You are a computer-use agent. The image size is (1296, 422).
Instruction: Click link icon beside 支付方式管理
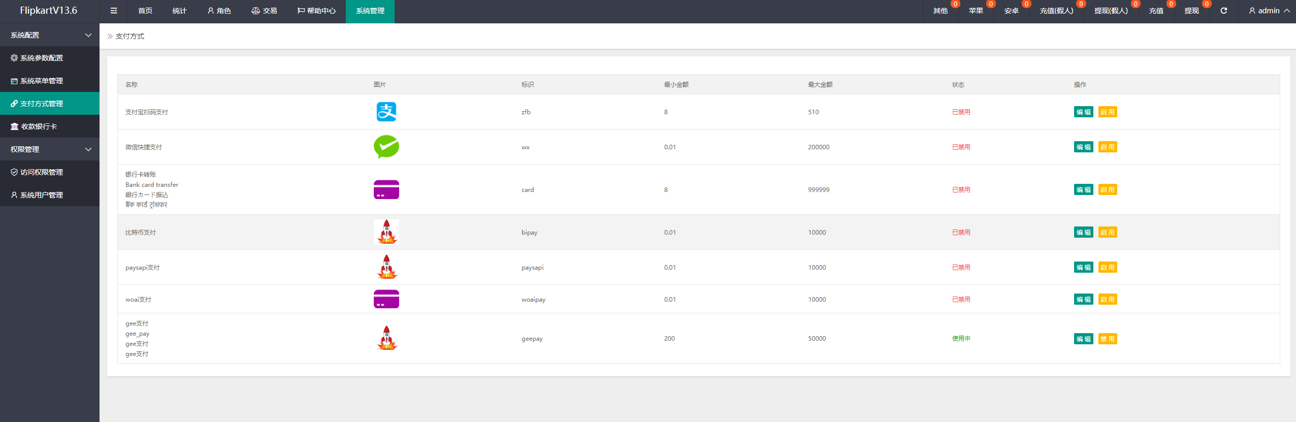pos(14,104)
